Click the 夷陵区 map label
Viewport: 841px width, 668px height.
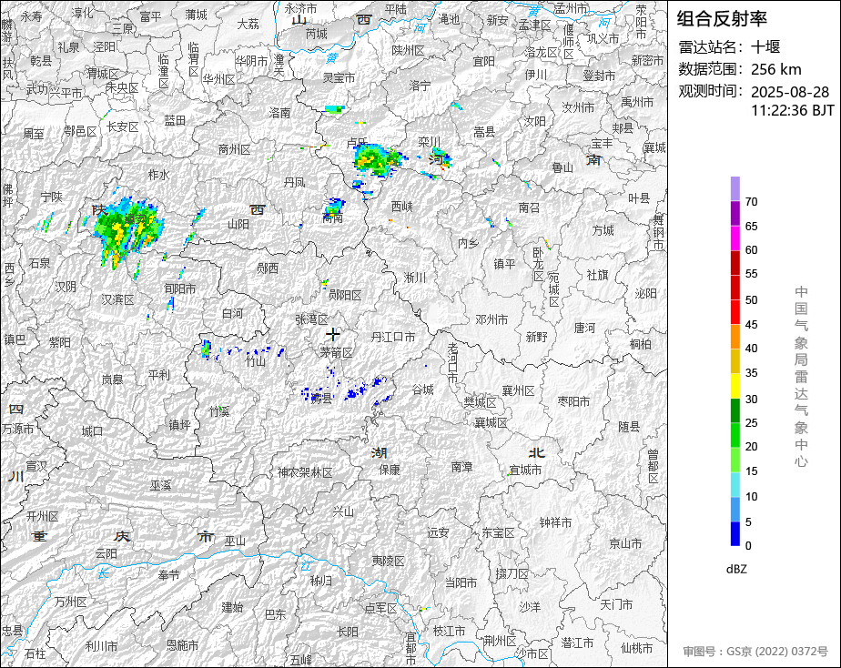(389, 561)
